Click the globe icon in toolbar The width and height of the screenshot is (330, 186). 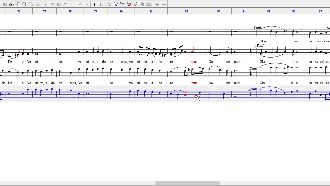[142, 4]
